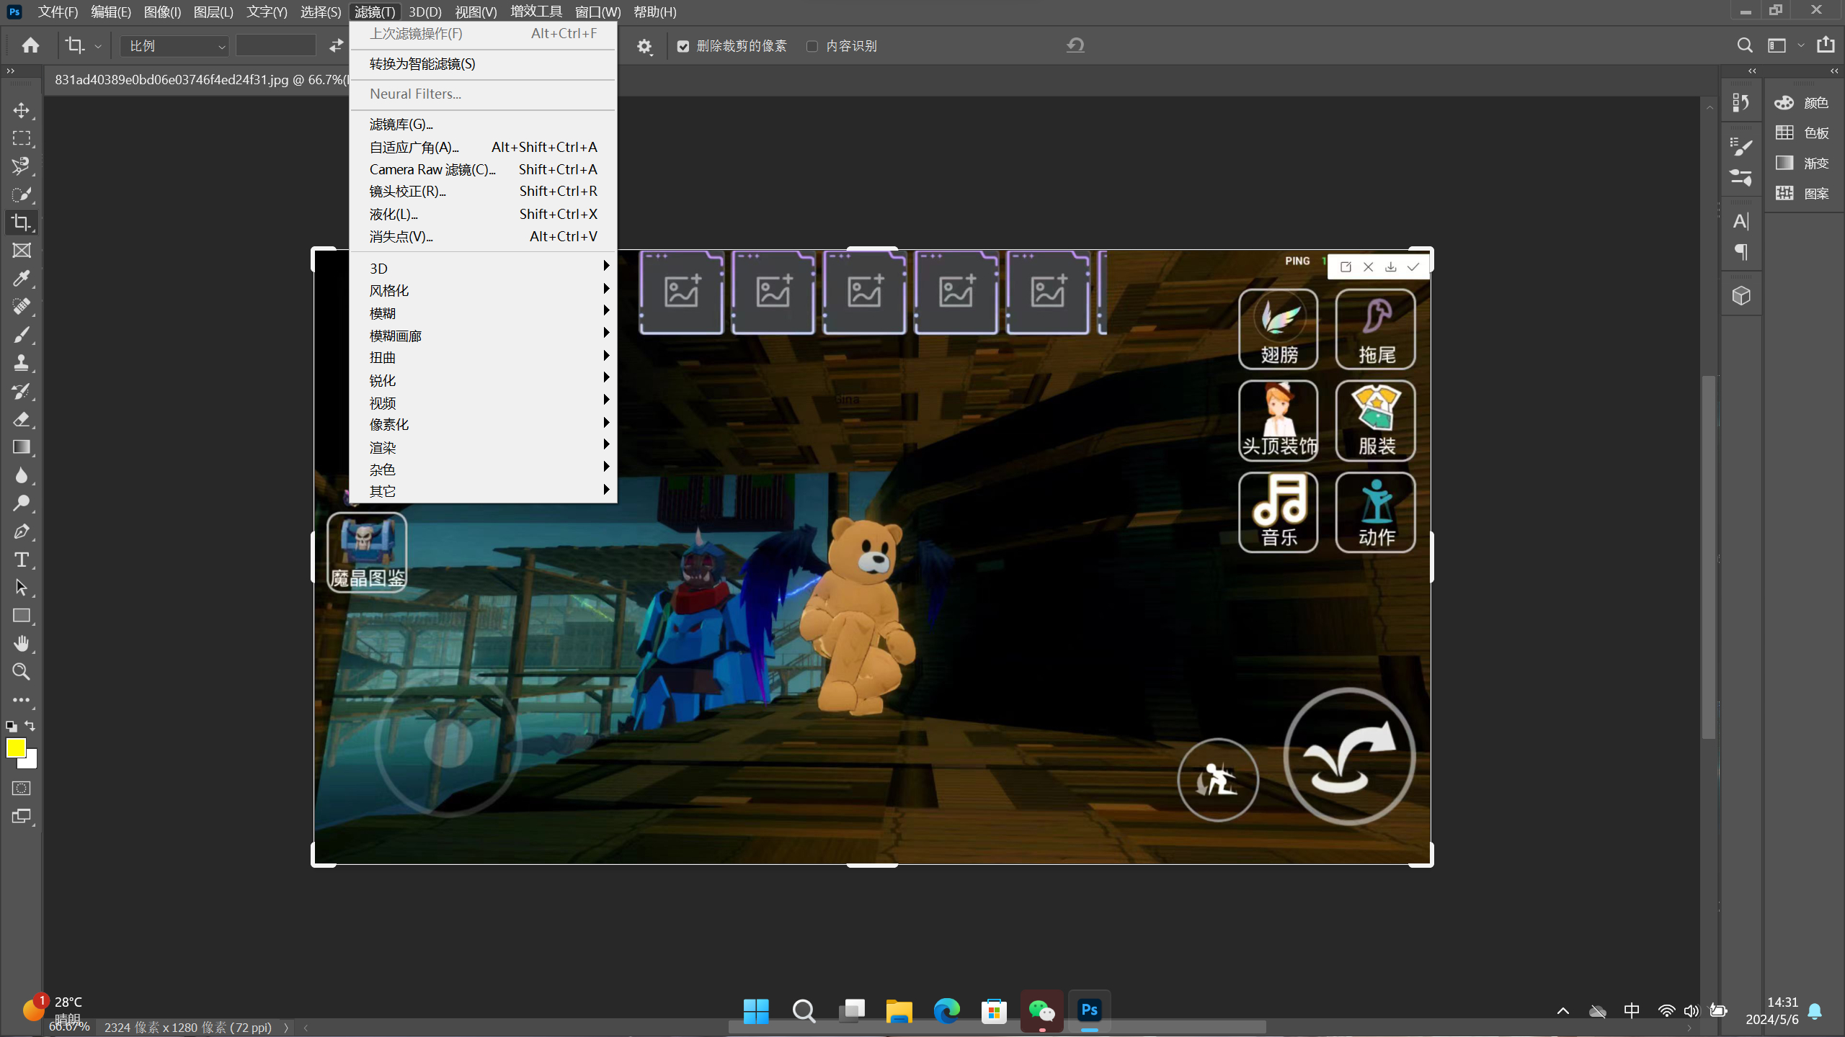1845x1037 pixels.
Task: Reset default foreground and background colors
Action: click(x=11, y=727)
